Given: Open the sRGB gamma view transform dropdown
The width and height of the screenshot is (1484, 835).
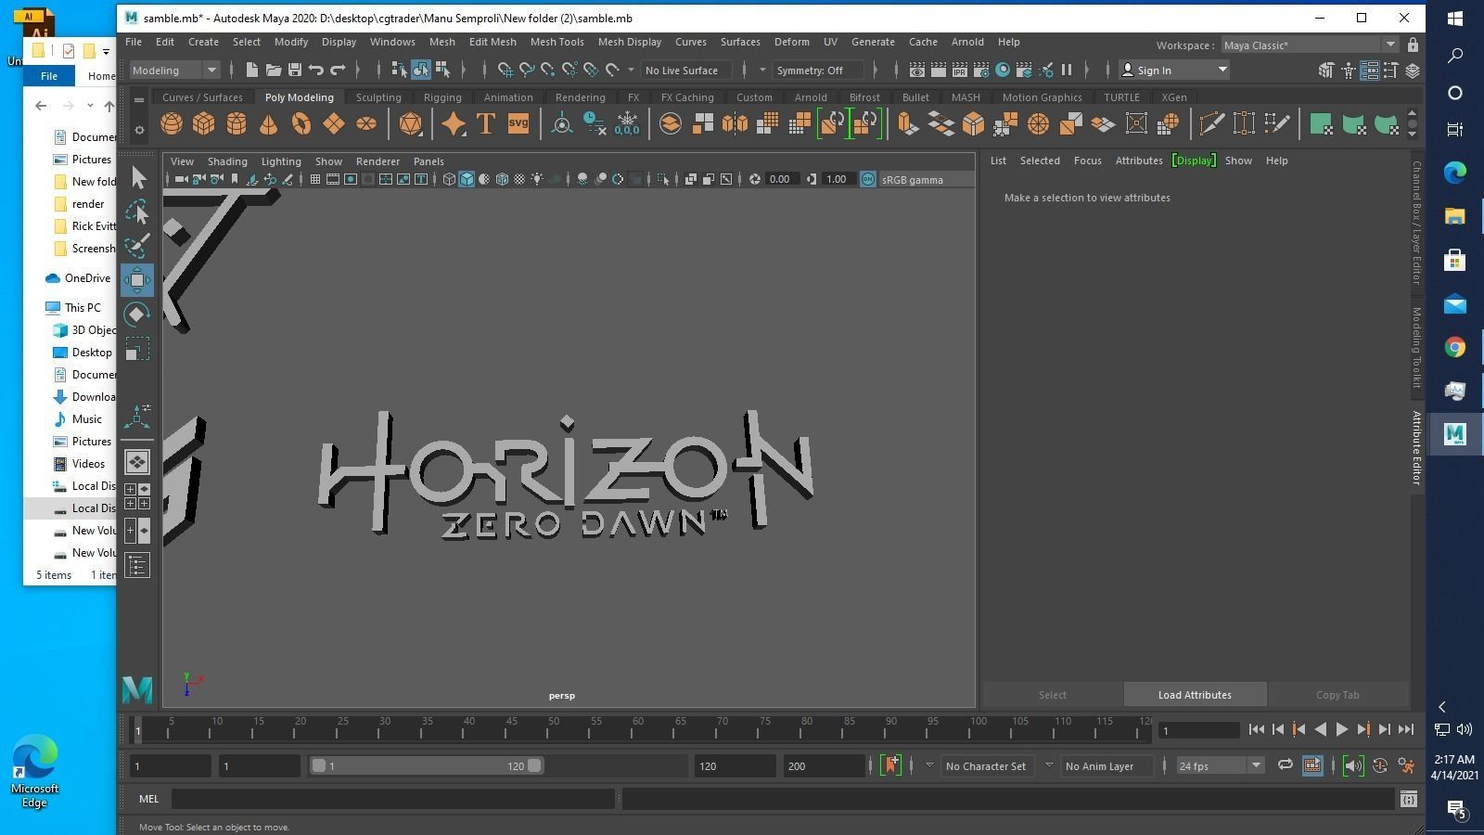Looking at the screenshot, I should point(926,179).
